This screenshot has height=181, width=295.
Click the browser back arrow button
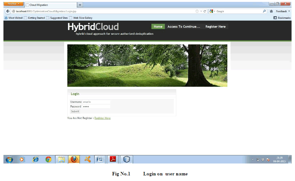pyautogui.click(x=8, y=11)
